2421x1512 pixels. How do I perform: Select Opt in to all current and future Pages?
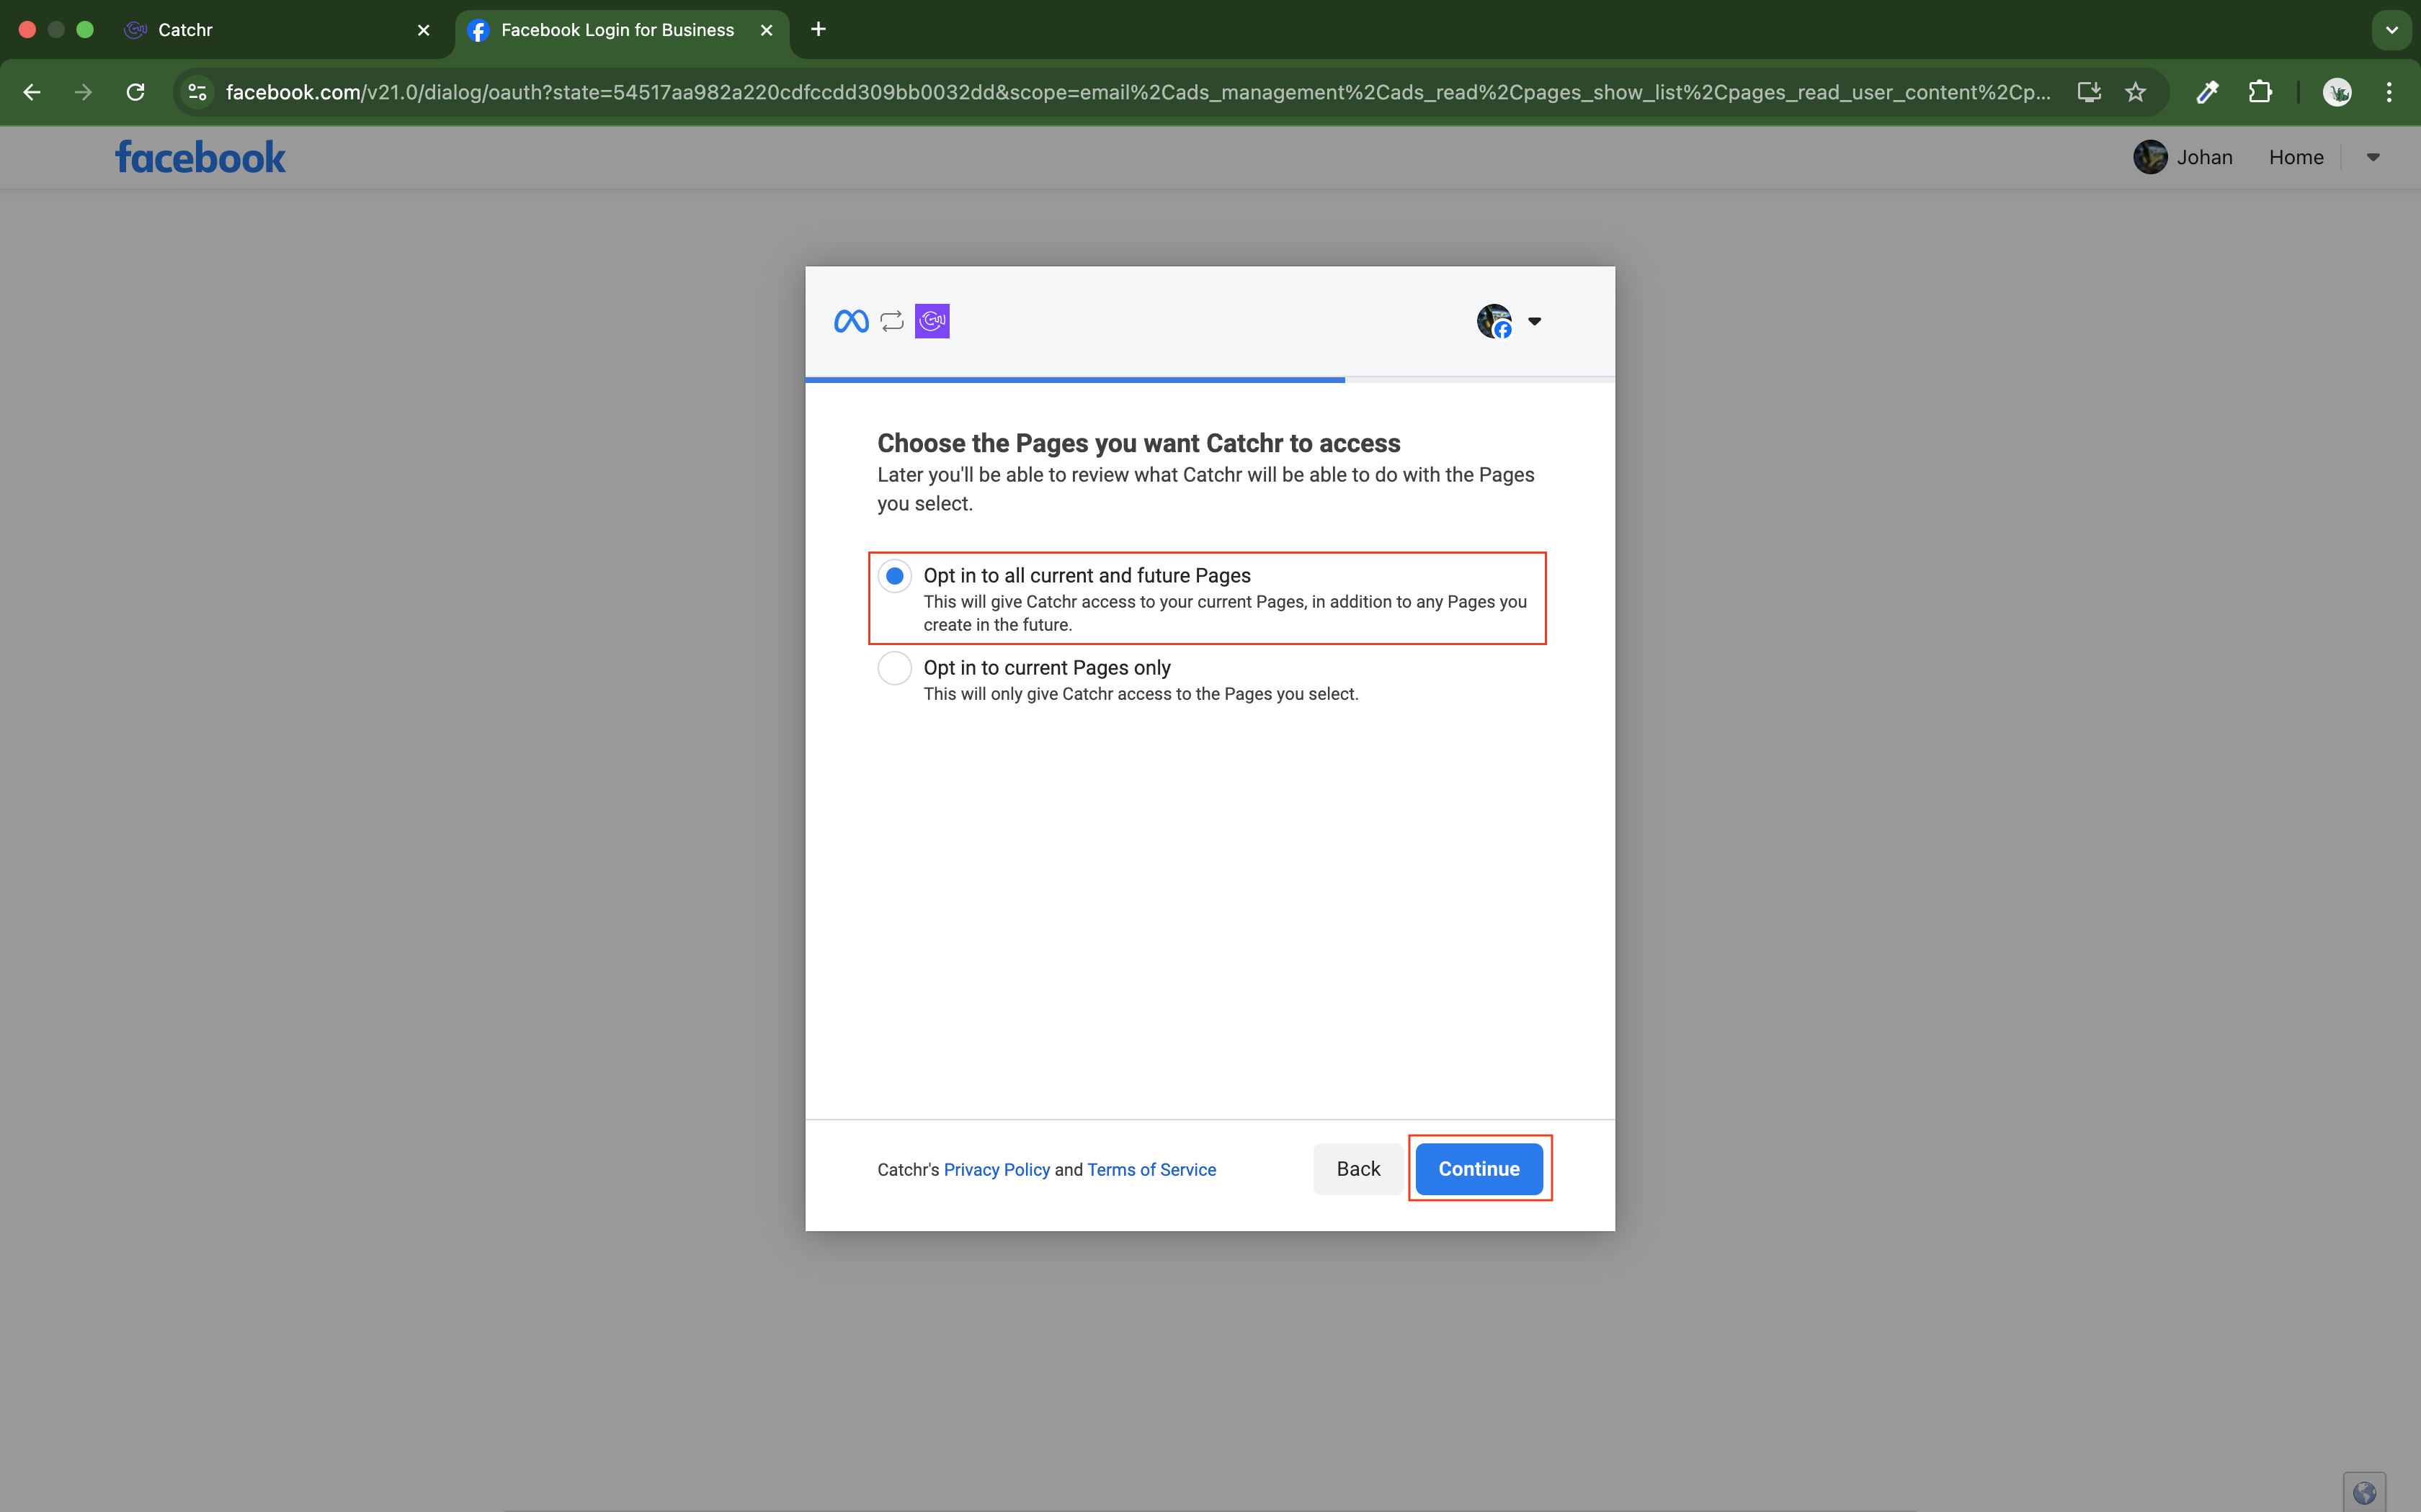pos(894,576)
